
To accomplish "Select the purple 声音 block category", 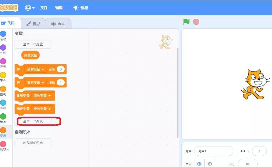I will [x=3, y=63].
